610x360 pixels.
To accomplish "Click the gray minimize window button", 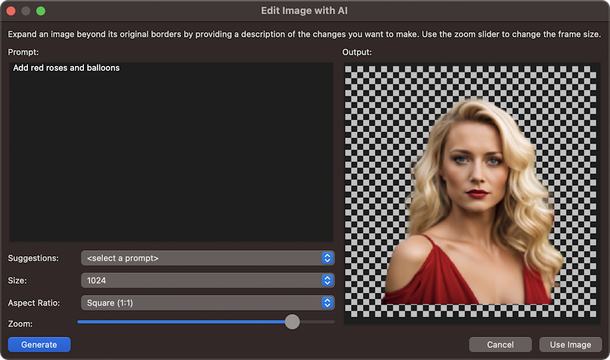I will (x=26, y=11).
